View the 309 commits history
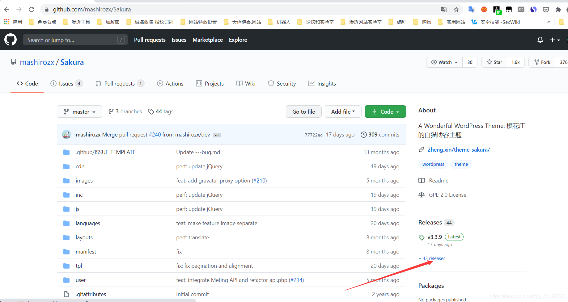The image size is (568, 302). tap(380, 134)
